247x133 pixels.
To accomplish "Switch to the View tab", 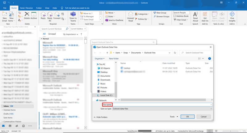I will pyautogui.click(x=47, y=8).
